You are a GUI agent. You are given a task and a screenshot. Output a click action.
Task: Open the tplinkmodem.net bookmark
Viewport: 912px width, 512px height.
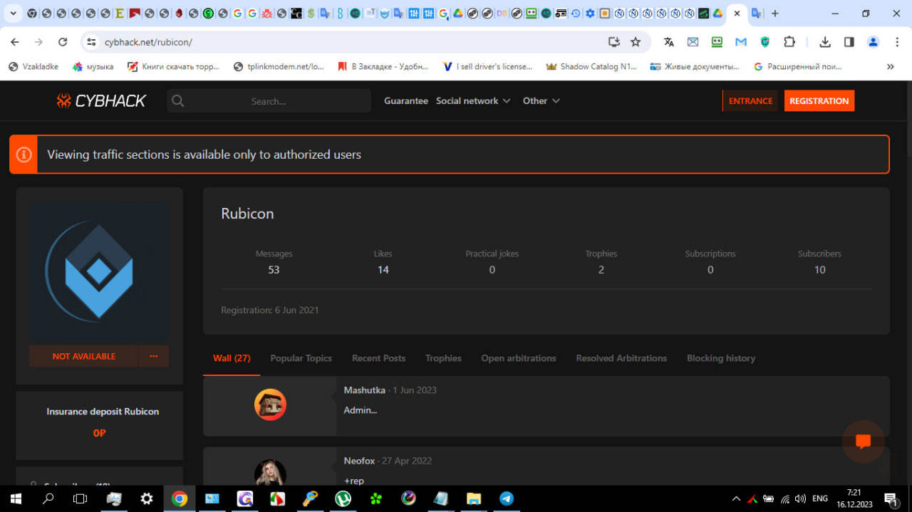pyautogui.click(x=279, y=66)
